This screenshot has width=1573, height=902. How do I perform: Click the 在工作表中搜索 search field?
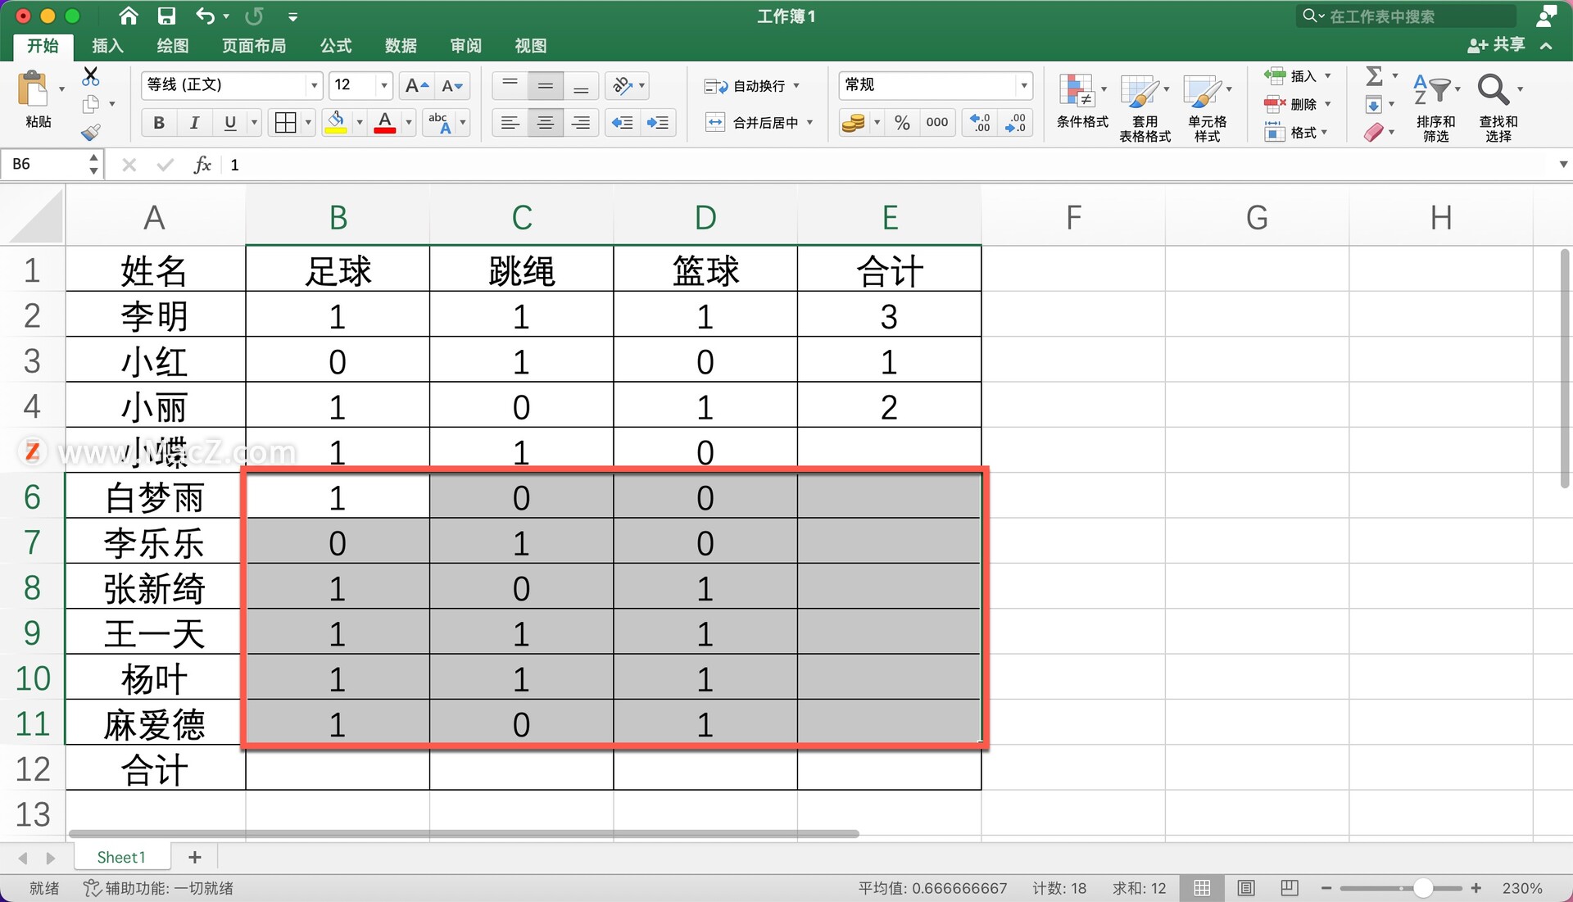pyautogui.click(x=1407, y=16)
